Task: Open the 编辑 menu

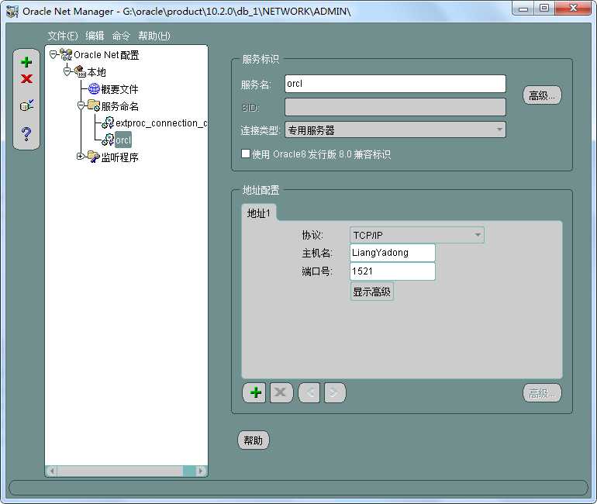Action: pos(95,36)
